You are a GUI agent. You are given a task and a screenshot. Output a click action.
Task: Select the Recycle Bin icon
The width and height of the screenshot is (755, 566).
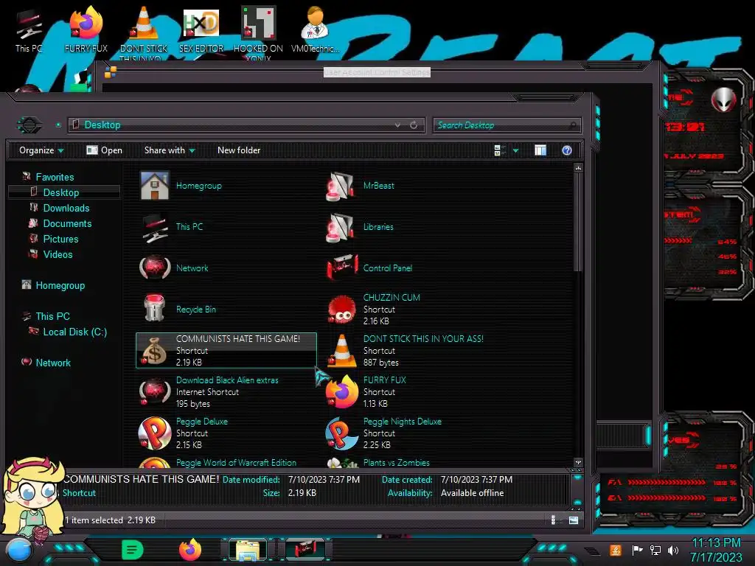pyautogui.click(x=155, y=310)
